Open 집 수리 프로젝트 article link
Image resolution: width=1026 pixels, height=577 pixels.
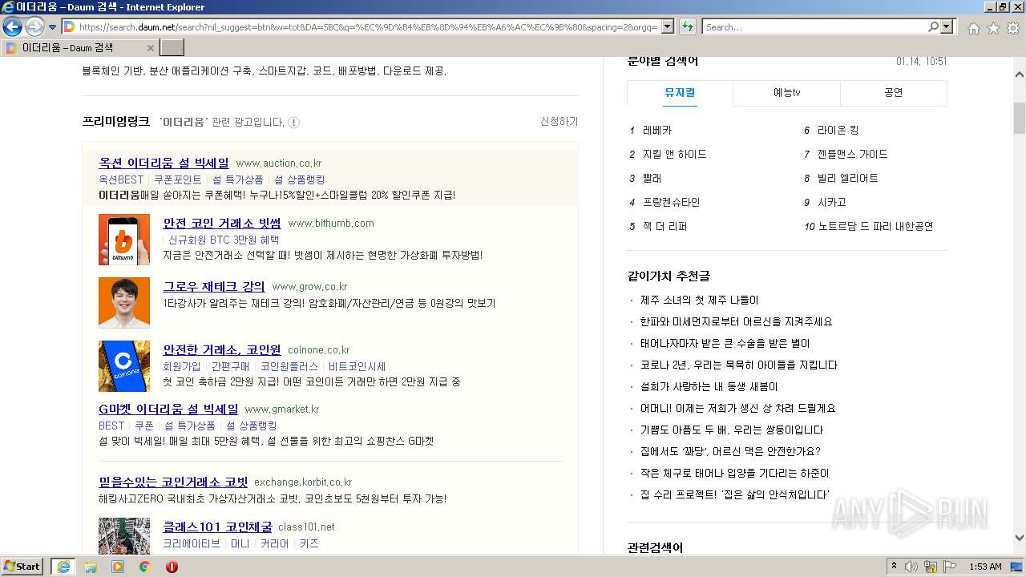[x=735, y=495]
